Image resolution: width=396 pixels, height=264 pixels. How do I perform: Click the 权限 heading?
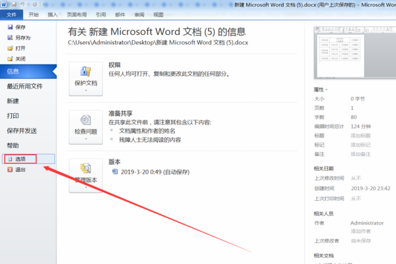point(114,65)
